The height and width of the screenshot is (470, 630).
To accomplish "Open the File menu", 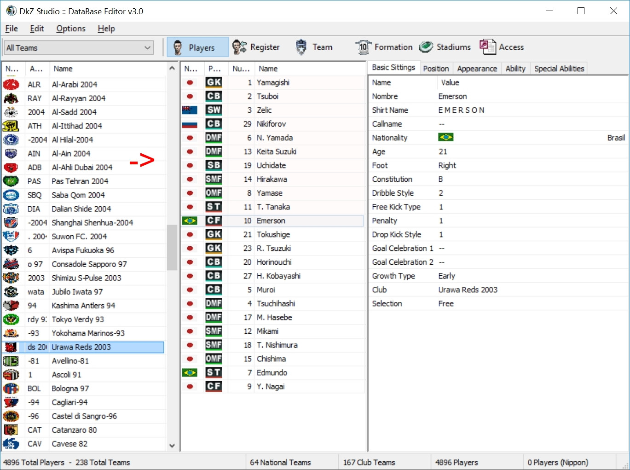I will coord(12,29).
